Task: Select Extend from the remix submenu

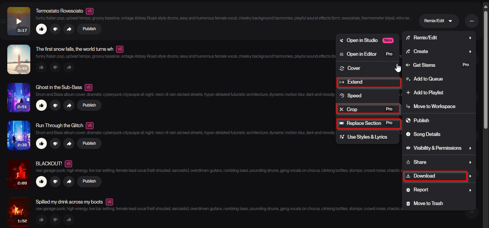Action: coord(368,82)
